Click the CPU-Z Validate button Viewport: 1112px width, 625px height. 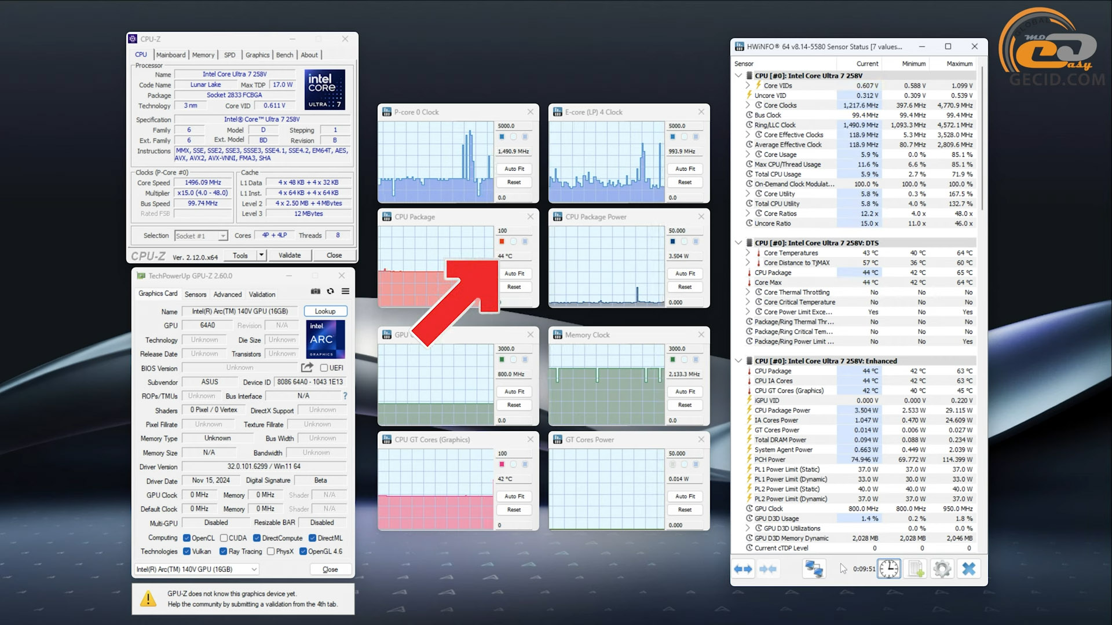point(290,255)
